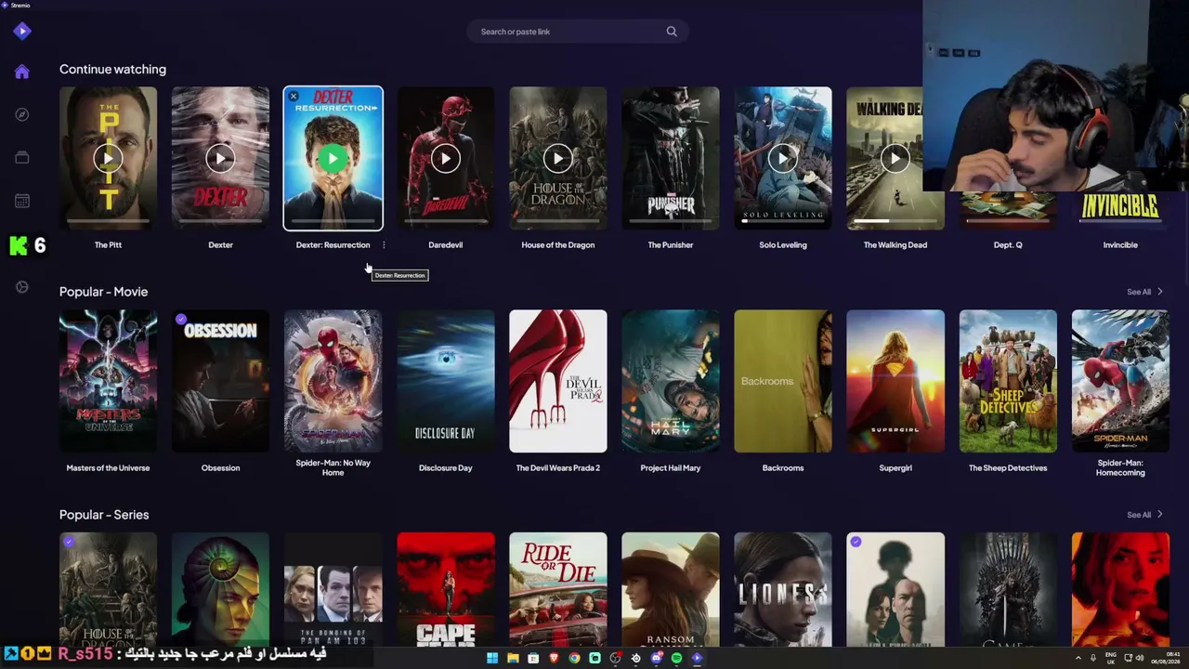
Task: Open The Bombing of Pan Am 103 poster
Action: click(333, 589)
